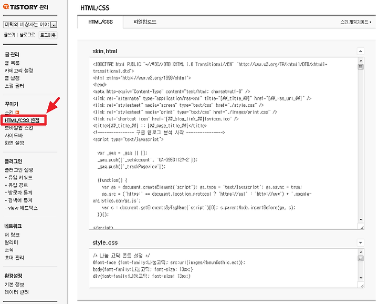Open view 애드박스 item
The height and width of the screenshot is (304, 378).
(x=21, y=208)
